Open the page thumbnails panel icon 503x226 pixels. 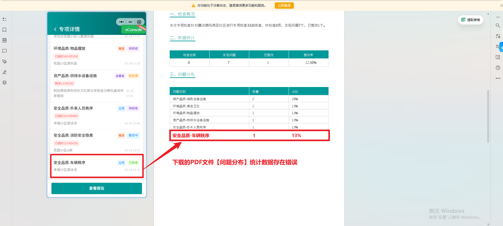(x=5, y=40)
